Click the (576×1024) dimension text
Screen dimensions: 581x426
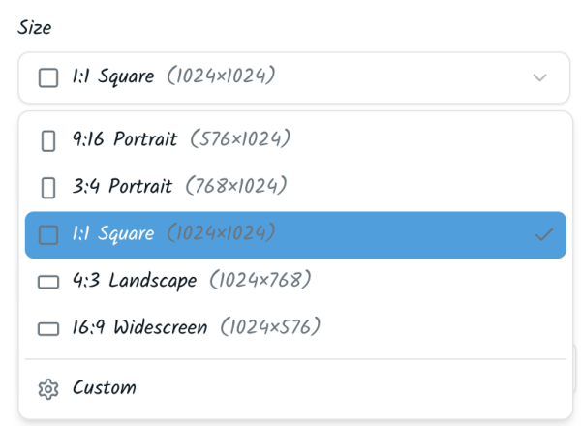pyautogui.click(x=239, y=139)
